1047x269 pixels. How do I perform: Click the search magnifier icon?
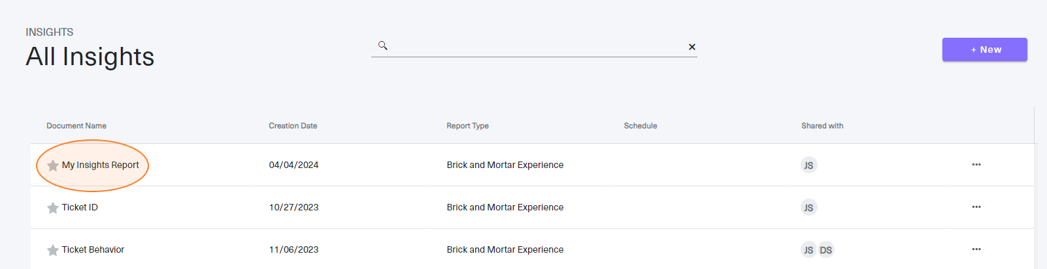[383, 46]
